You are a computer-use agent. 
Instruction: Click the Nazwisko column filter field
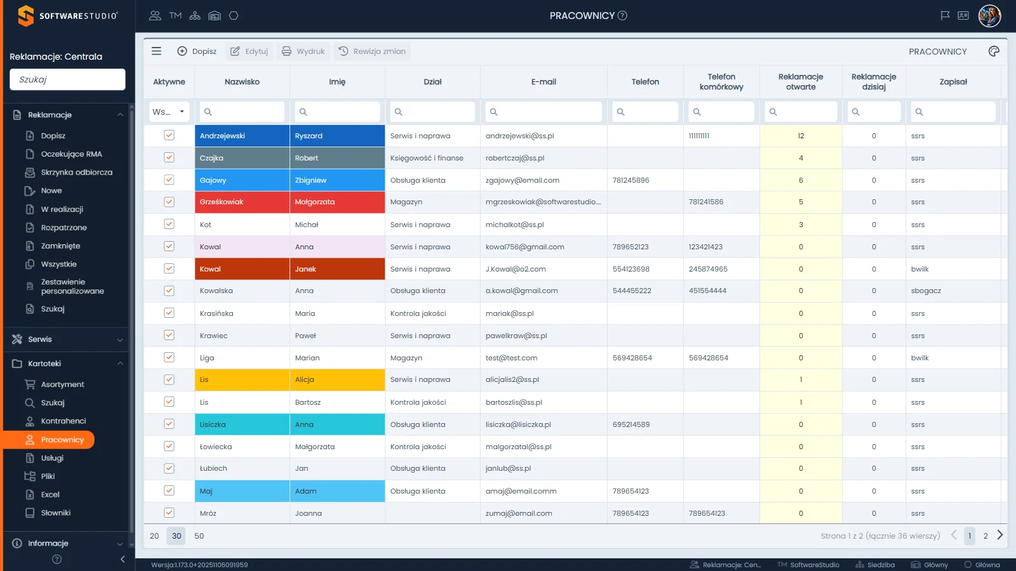pos(242,112)
